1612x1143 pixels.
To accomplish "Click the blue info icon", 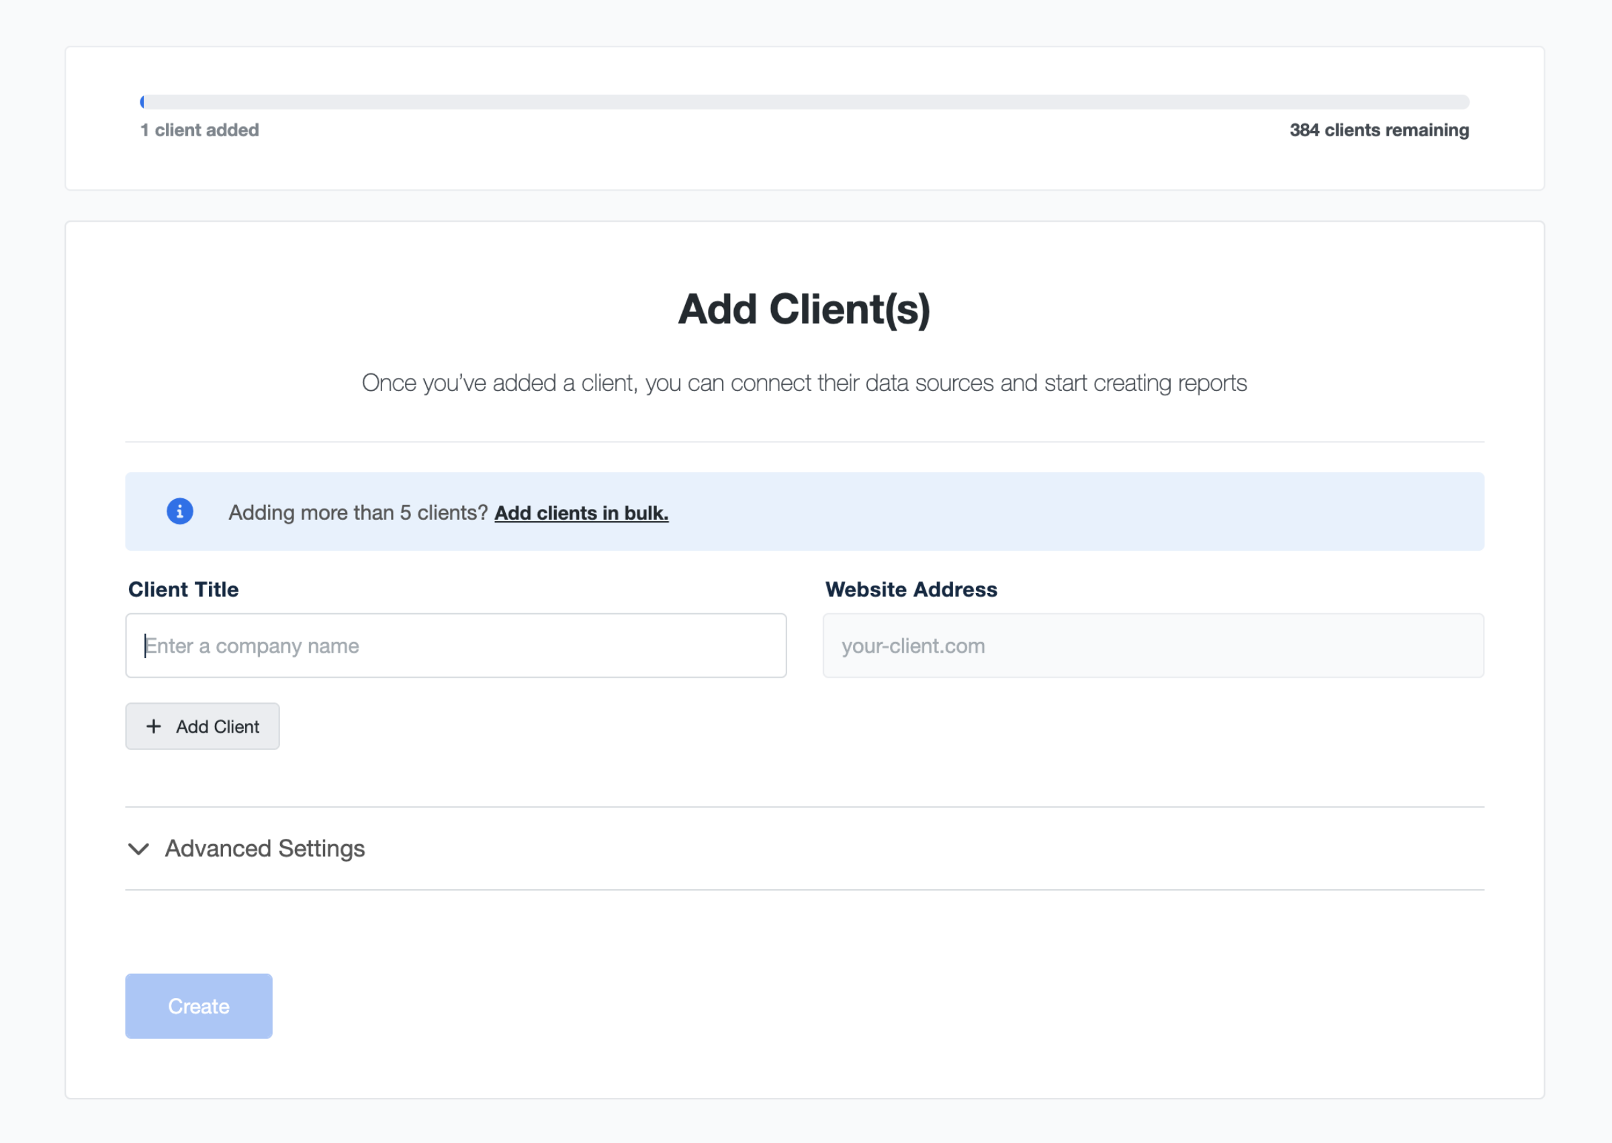I will (x=179, y=512).
